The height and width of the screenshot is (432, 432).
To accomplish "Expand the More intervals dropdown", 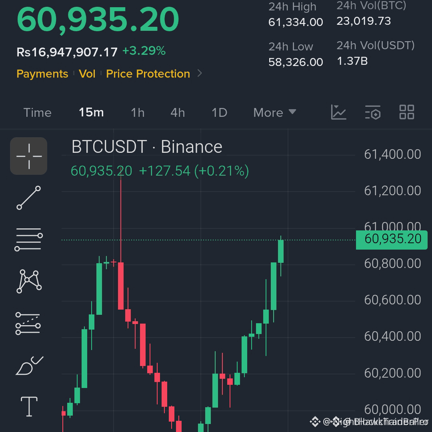I will coord(275,113).
